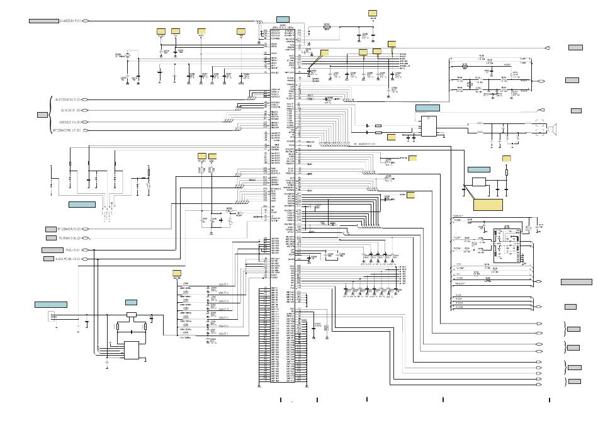
Task: Click the PURL(3:0) signal label
Action: 73,251
